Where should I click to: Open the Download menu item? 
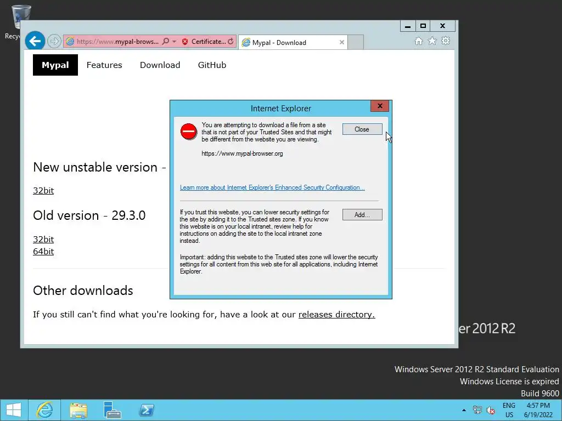[x=160, y=65]
